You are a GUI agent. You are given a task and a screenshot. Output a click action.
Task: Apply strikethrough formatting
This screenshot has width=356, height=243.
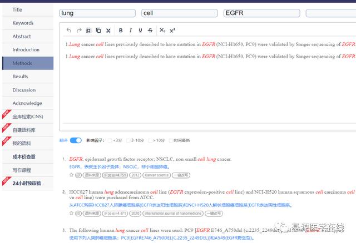(150, 31)
